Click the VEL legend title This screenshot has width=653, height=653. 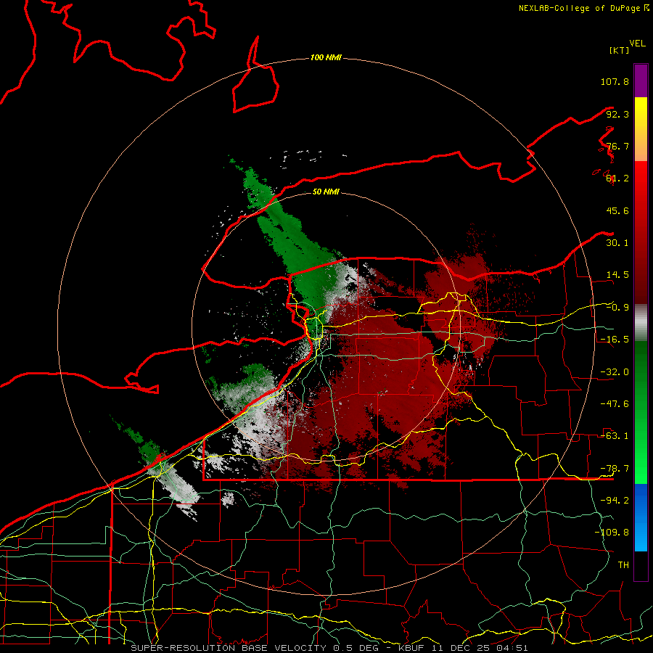click(x=637, y=44)
